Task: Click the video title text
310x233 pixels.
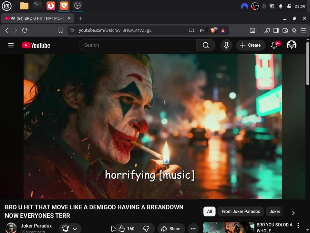Action: tap(94, 211)
